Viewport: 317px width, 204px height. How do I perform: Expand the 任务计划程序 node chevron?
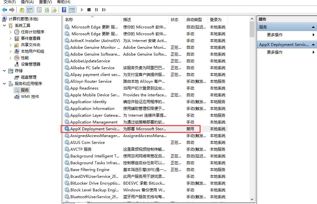pyautogui.click(x=11, y=32)
